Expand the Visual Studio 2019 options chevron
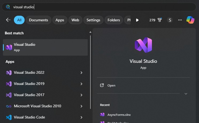199x123 pixels. [81, 84]
